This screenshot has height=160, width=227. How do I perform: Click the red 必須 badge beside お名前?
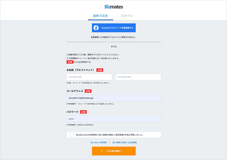pos(99,70)
